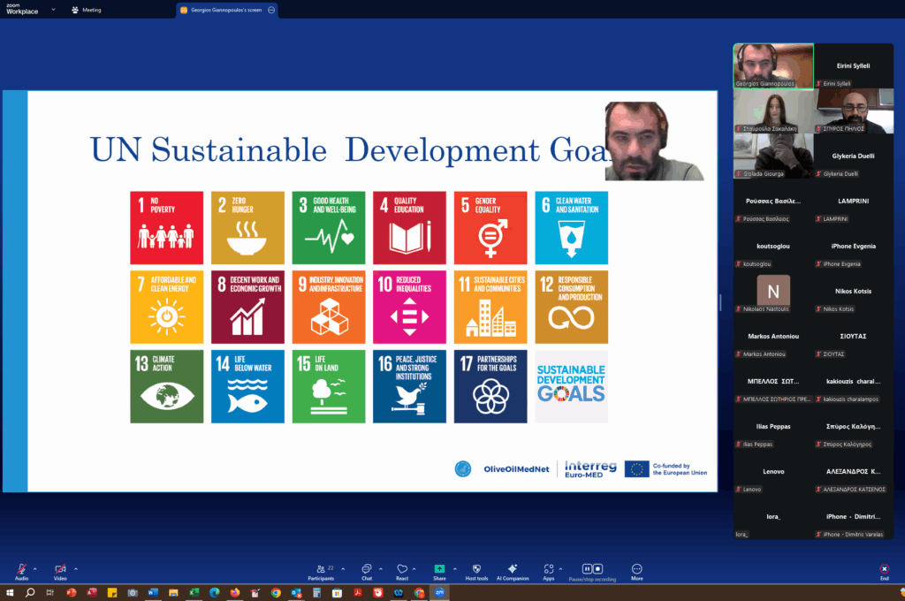Screen dimensions: 905x601
Task: Click the green Share button
Action: tap(439, 569)
